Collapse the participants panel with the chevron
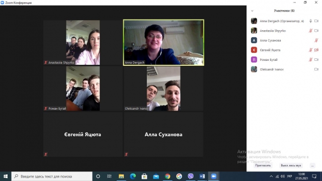 click(x=252, y=11)
